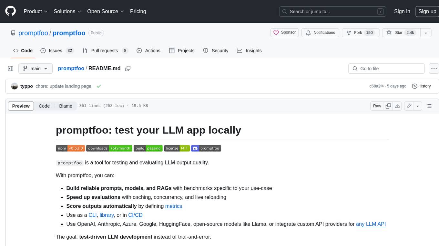This screenshot has height=246, width=439.
Task: Click the promptfoo breadcrumb link
Action: click(71, 69)
